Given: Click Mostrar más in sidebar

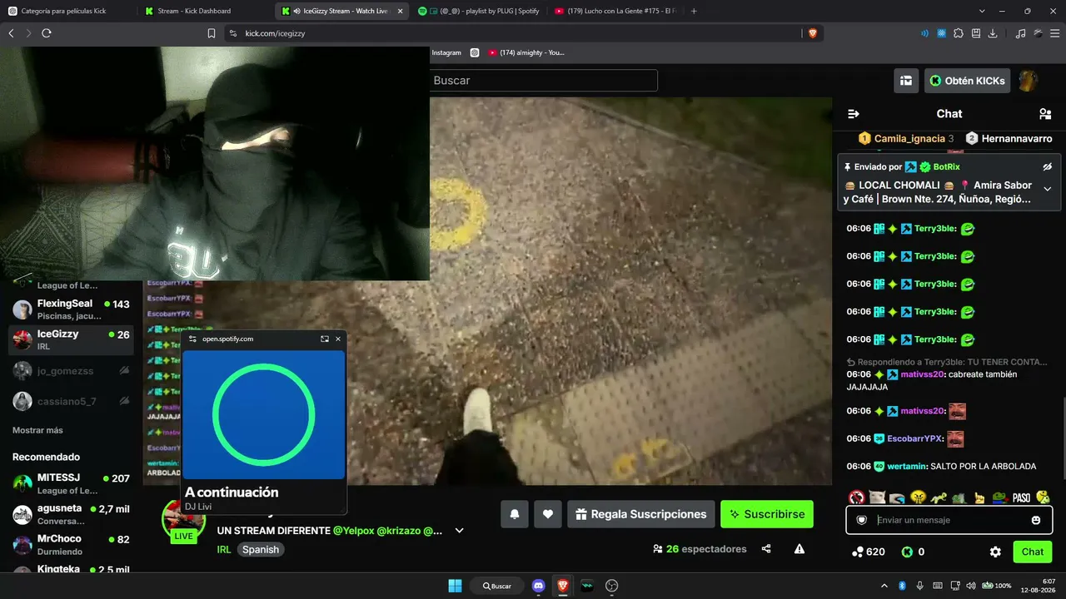Looking at the screenshot, I should coord(37,430).
